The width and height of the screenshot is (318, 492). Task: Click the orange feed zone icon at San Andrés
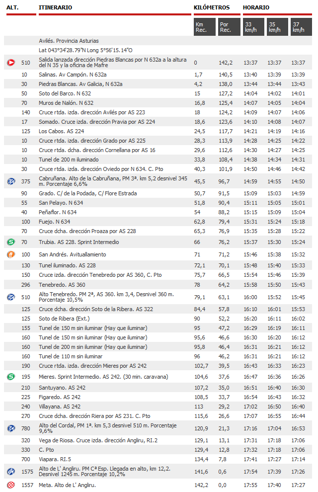click(11, 254)
